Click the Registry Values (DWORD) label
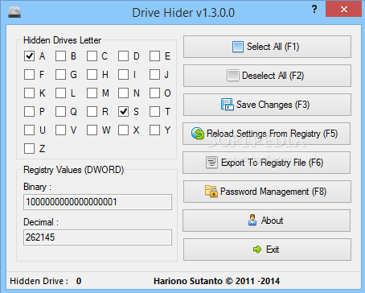This screenshot has width=365, height=293. (73, 170)
